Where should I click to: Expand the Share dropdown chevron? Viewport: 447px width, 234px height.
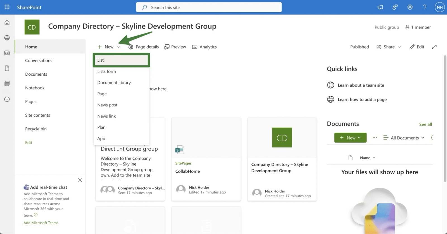tap(400, 47)
